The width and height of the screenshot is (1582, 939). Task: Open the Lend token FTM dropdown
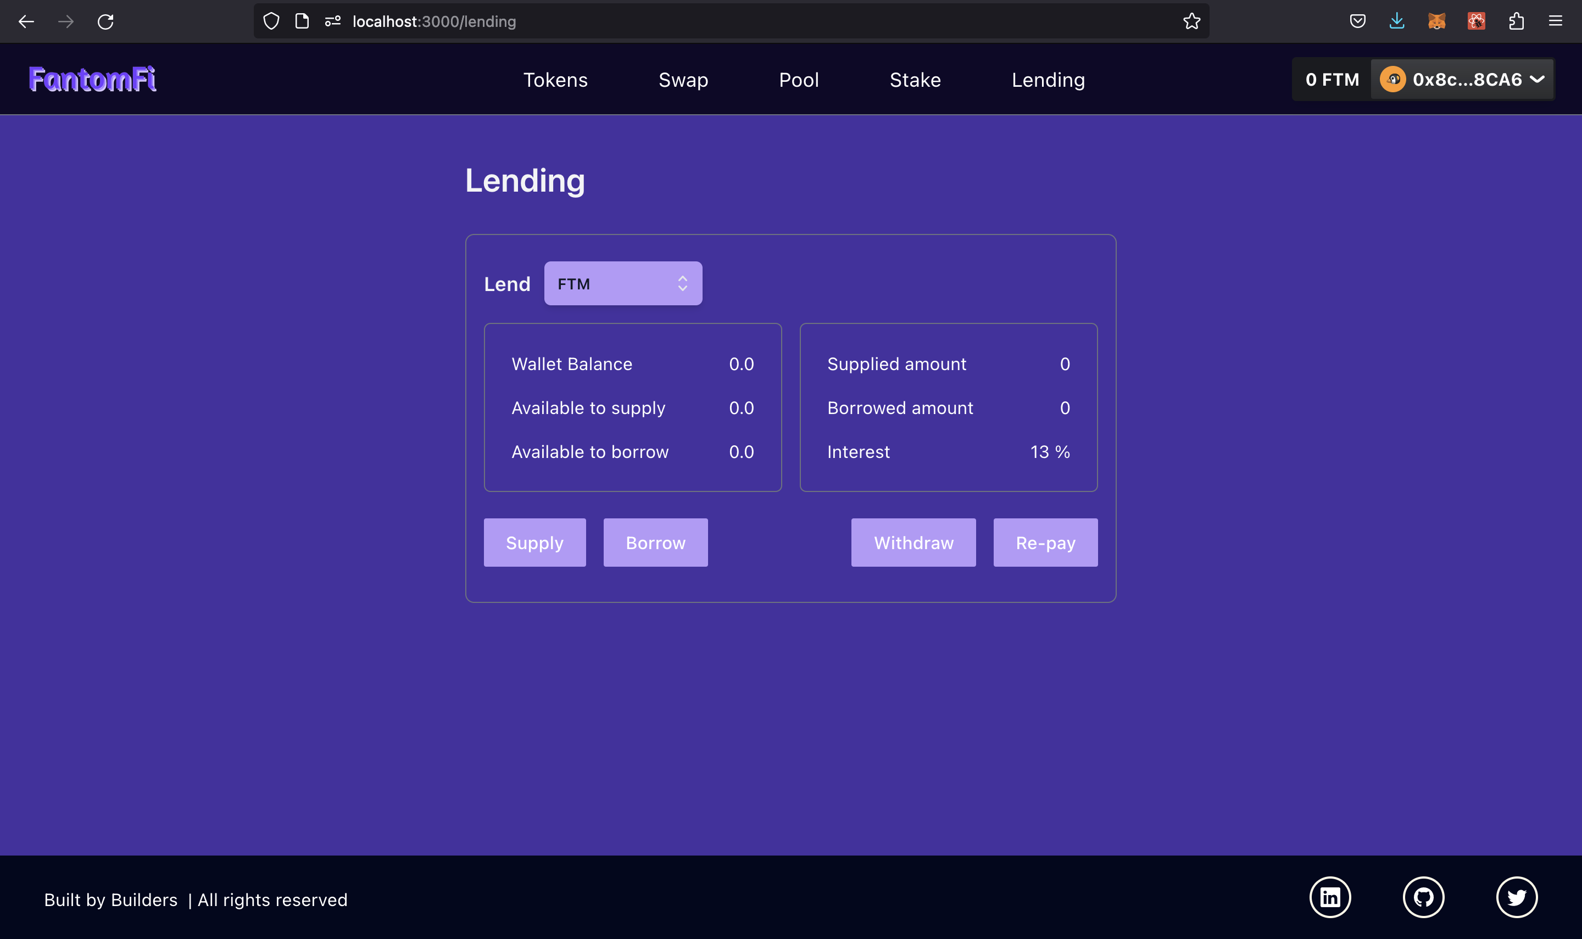click(x=623, y=283)
